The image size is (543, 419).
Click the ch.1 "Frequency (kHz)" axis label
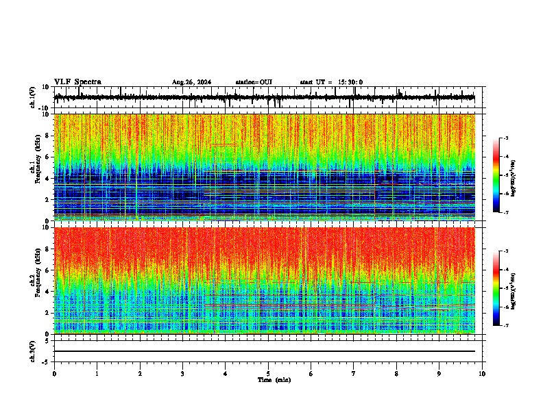(38, 160)
